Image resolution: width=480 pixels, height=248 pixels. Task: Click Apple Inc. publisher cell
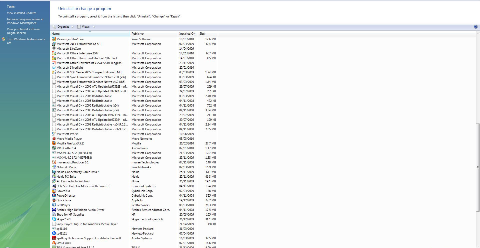tap(138, 200)
